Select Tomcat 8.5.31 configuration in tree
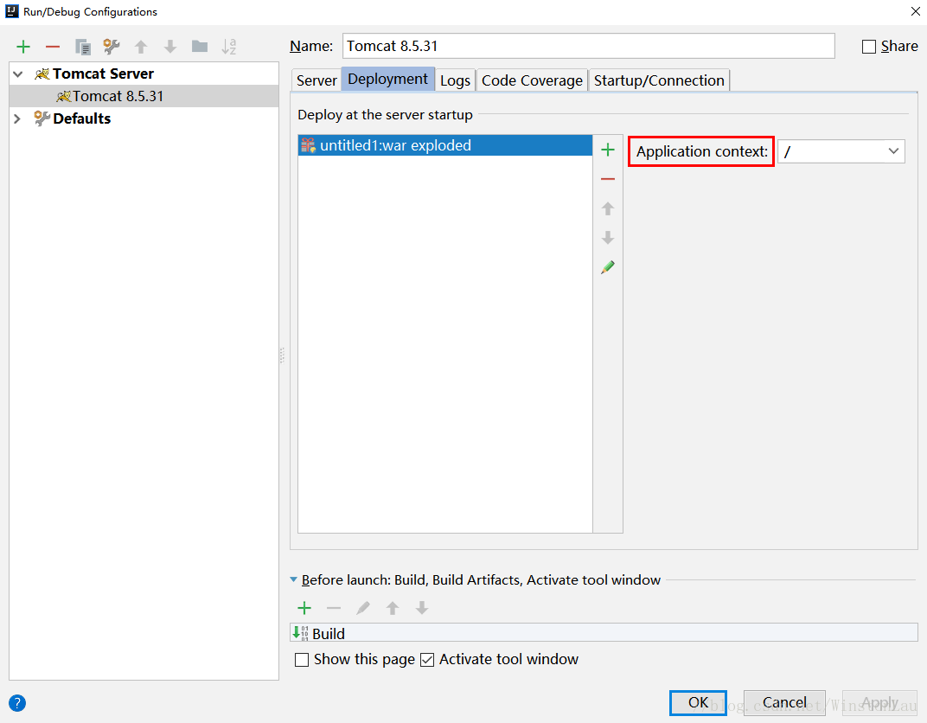Viewport: 927px width, 723px height. point(144,96)
